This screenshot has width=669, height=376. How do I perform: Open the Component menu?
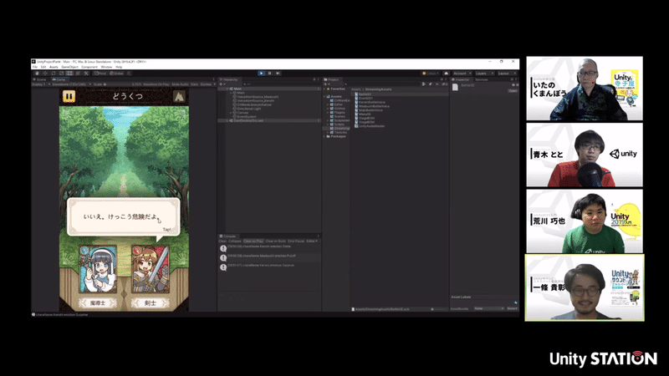(89, 67)
